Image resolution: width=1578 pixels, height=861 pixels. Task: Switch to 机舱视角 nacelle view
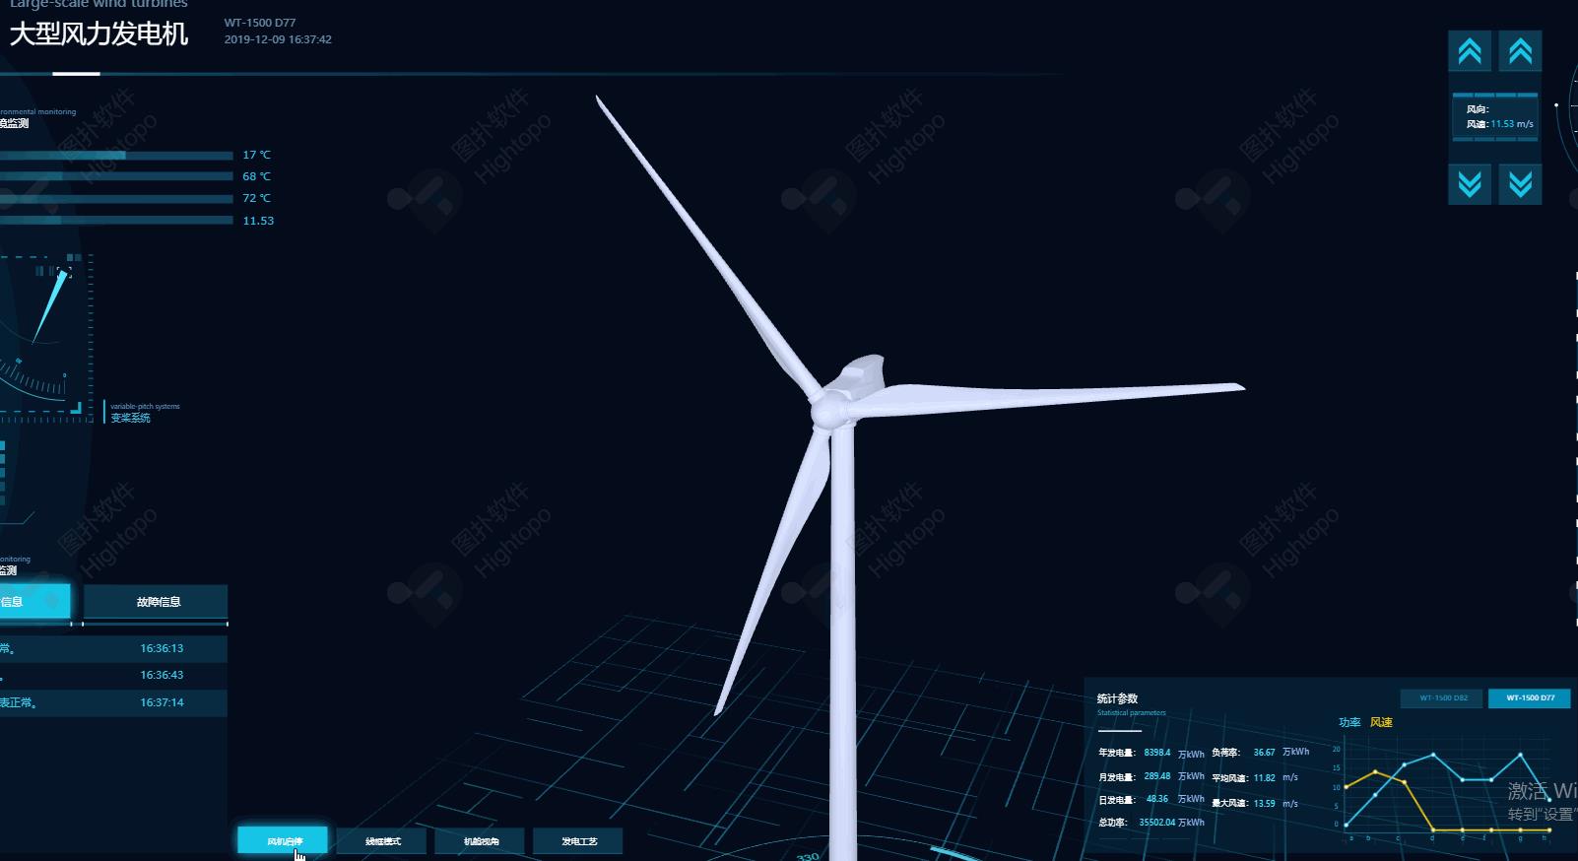pos(481,841)
